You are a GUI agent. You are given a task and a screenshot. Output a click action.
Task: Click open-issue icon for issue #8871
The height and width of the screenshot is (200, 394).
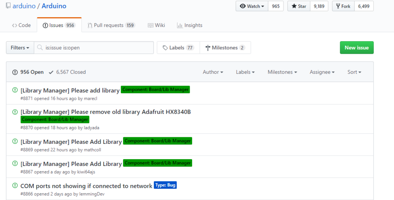click(15, 90)
